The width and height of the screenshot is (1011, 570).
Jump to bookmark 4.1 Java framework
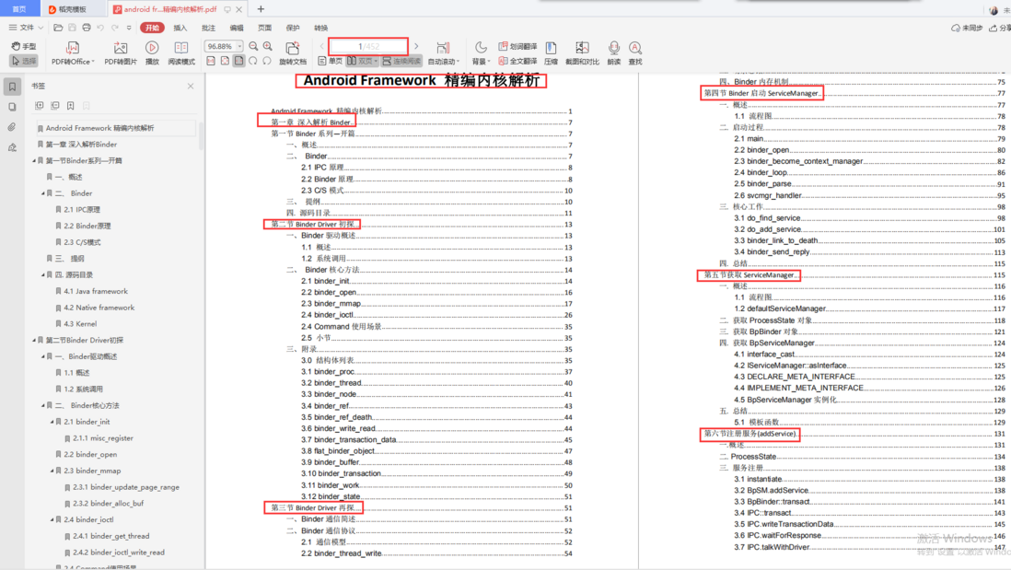point(96,292)
